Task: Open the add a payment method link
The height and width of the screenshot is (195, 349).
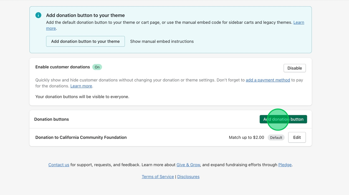Action: 268,80
